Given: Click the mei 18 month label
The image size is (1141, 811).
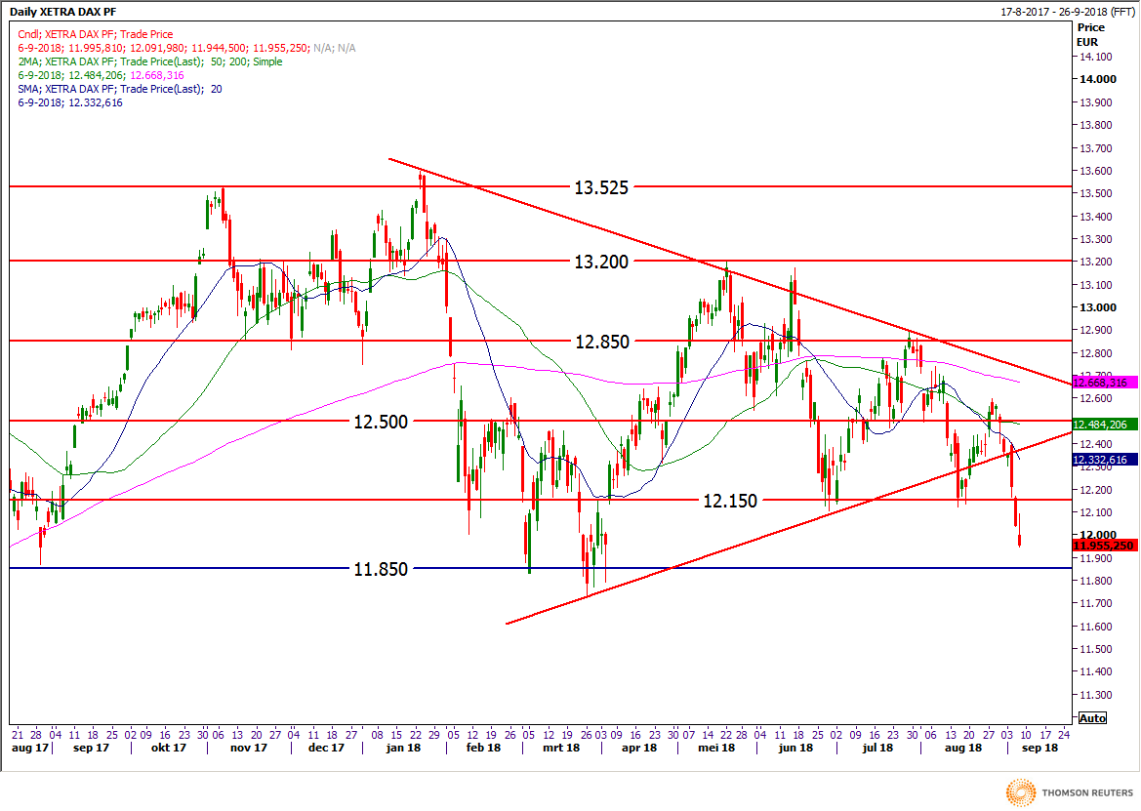Looking at the screenshot, I should [x=716, y=748].
